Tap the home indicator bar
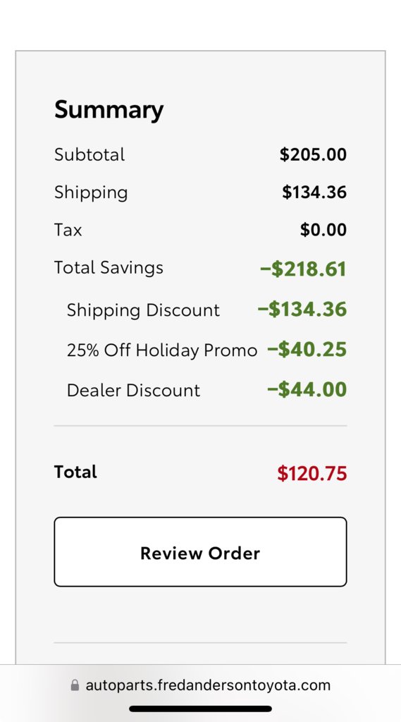The image size is (401, 722). (200, 709)
